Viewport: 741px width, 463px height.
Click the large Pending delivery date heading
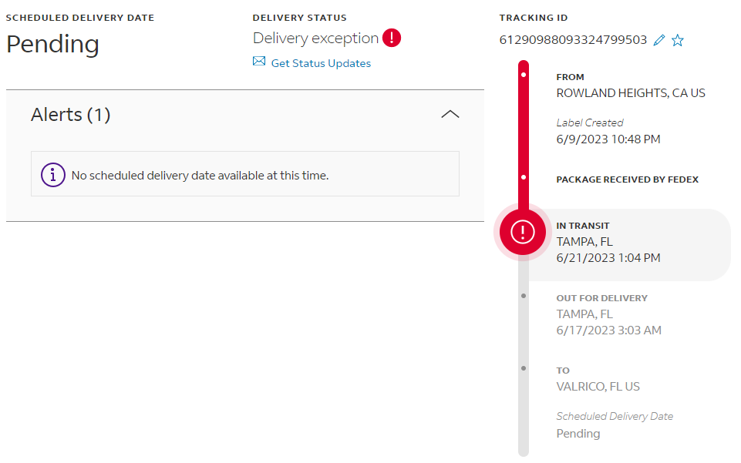coord(52,44)
